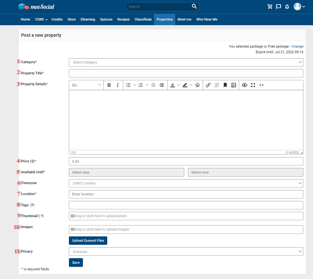Remove link with the unlink icon
Screen dimensions: 313x279
[217, 85]
